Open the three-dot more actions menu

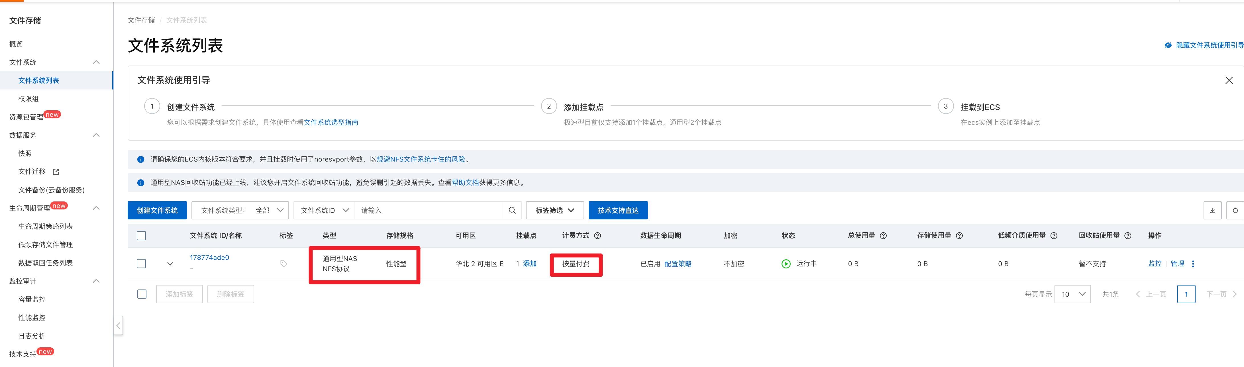click(x=1193, y=264)
